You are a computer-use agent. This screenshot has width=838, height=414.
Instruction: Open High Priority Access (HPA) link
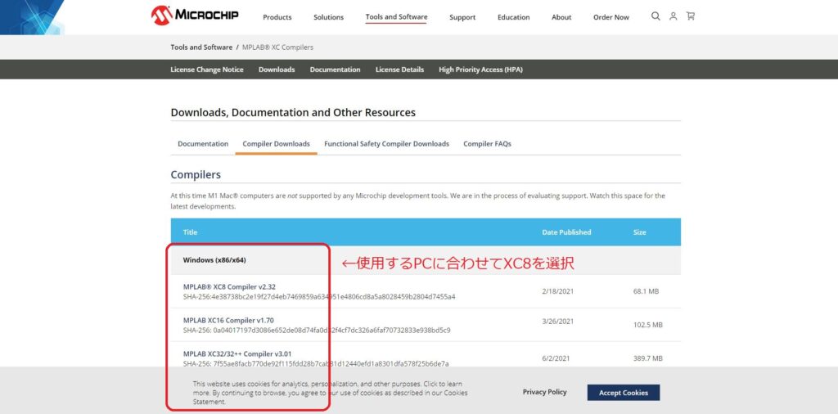(x=481, y=70)
